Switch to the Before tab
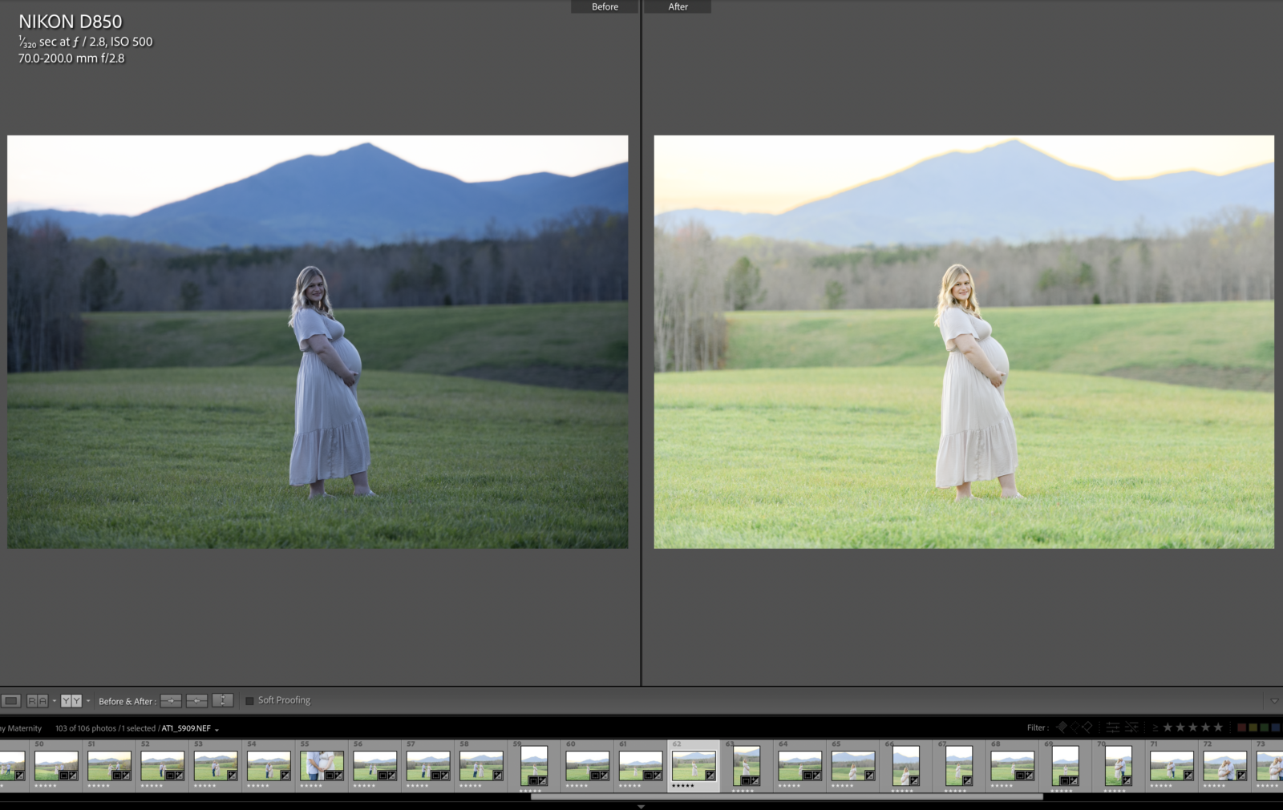The image size is (1283, 810). pos(604,6)
